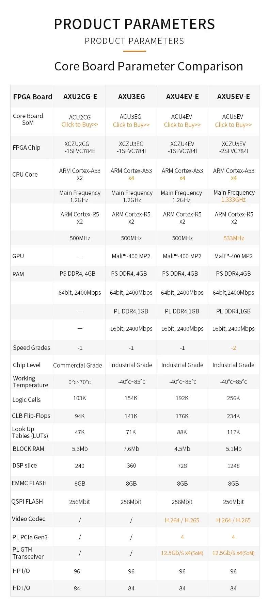Screen dimensions: 269x603
Task: Click the Core Board Parameter Comparison heading
Action: click(148, 66)
